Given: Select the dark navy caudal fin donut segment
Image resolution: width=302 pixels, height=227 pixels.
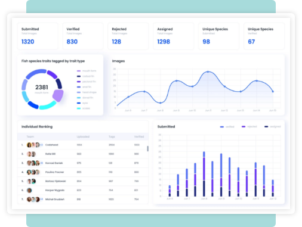Looking at the screenshot, I should pos(59,83).
